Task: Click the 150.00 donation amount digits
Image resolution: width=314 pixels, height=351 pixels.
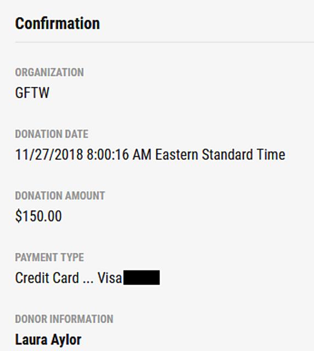Action: [x=42, y=216]
